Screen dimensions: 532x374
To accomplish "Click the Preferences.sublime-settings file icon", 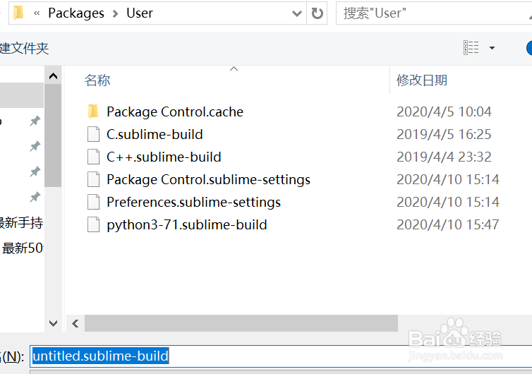I will (92, 202).
